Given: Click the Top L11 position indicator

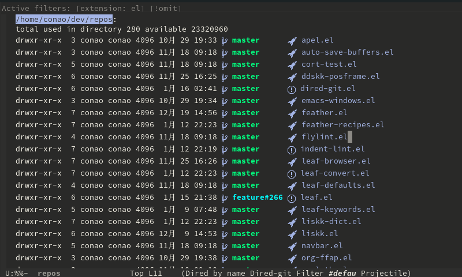Looking at the screenshot, I should [146, 273].
